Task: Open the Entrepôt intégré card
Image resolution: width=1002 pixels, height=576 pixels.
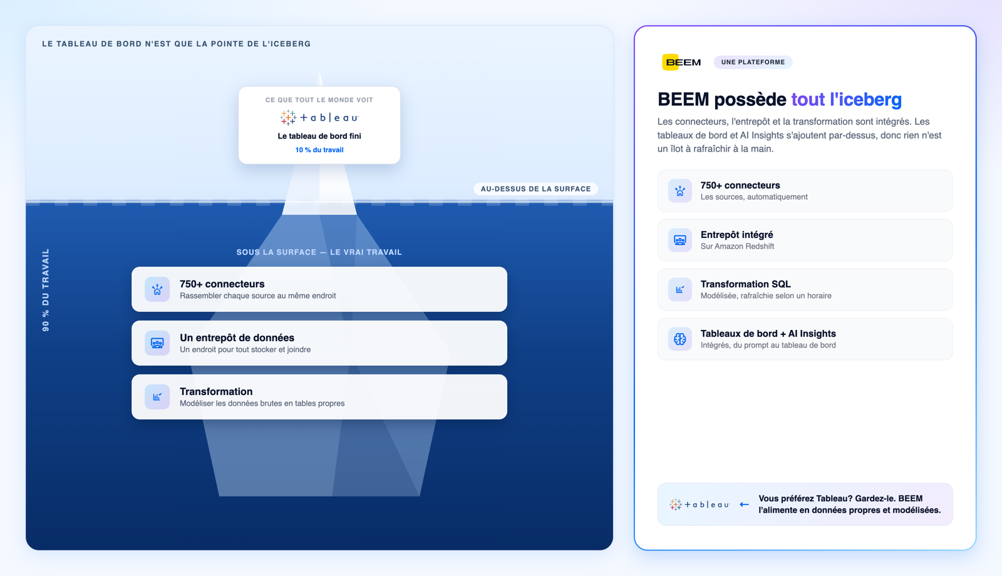Action: click(x=805, y=240)
